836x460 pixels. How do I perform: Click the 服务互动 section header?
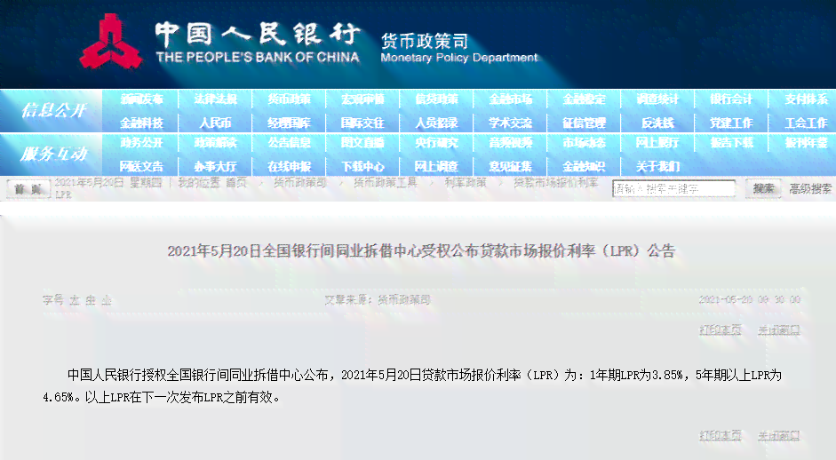(x=53, y=154)
